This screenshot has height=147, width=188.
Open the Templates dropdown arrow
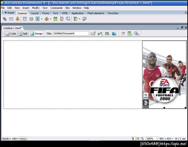click(x=79, y=19)
